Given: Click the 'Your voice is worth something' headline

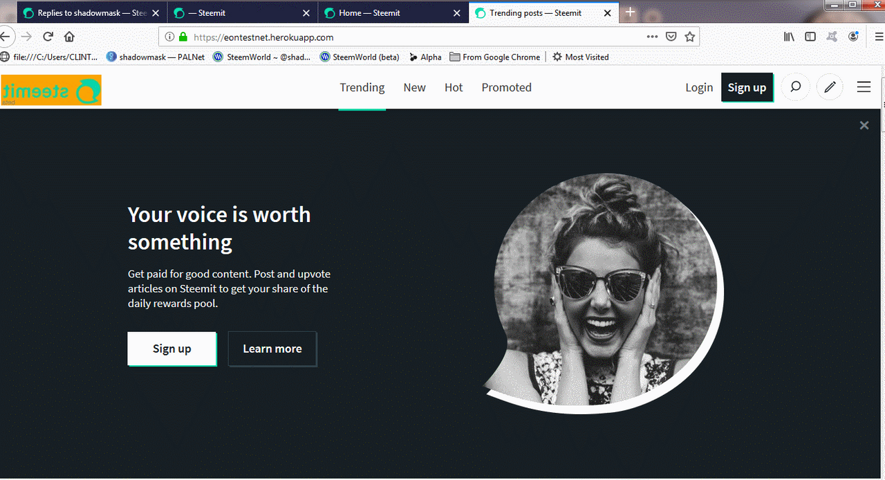Looking at the screenshot, I should point(219,228).
